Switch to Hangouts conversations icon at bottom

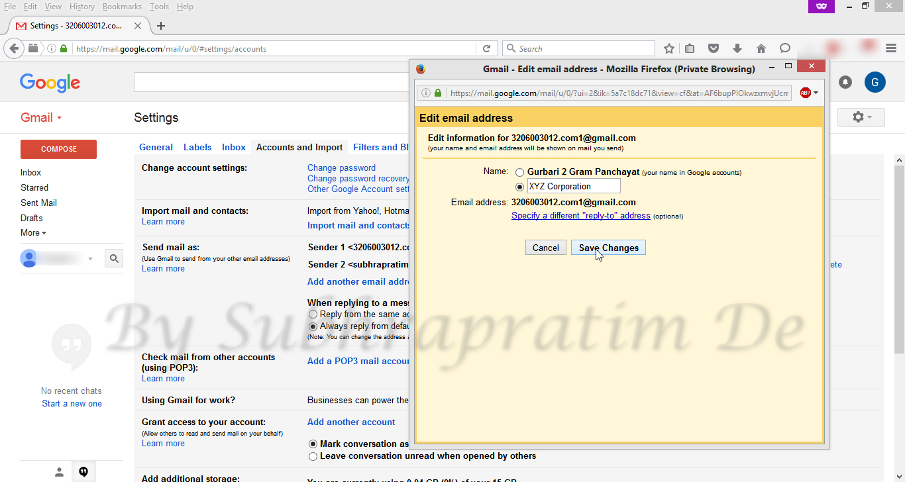(x=83, y=472)
